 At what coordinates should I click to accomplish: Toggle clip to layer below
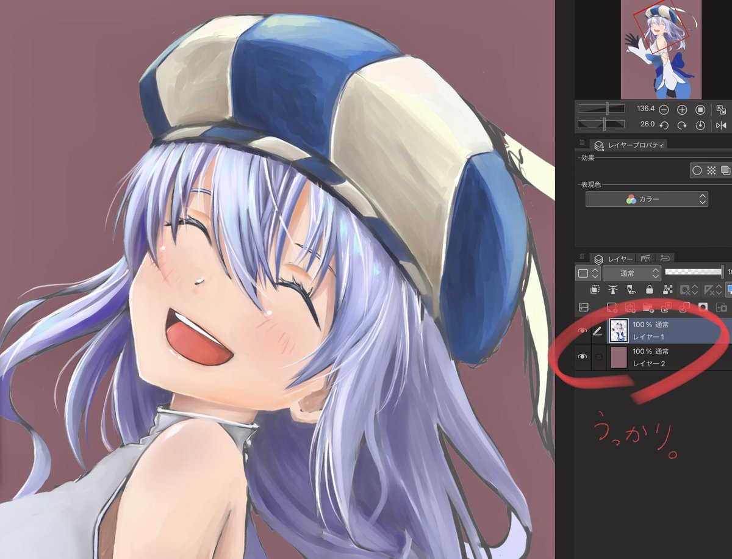(595, 290)
